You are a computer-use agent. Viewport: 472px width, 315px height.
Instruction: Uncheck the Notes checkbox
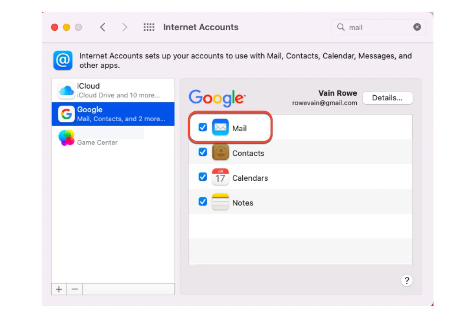click(x=203, y=201)
